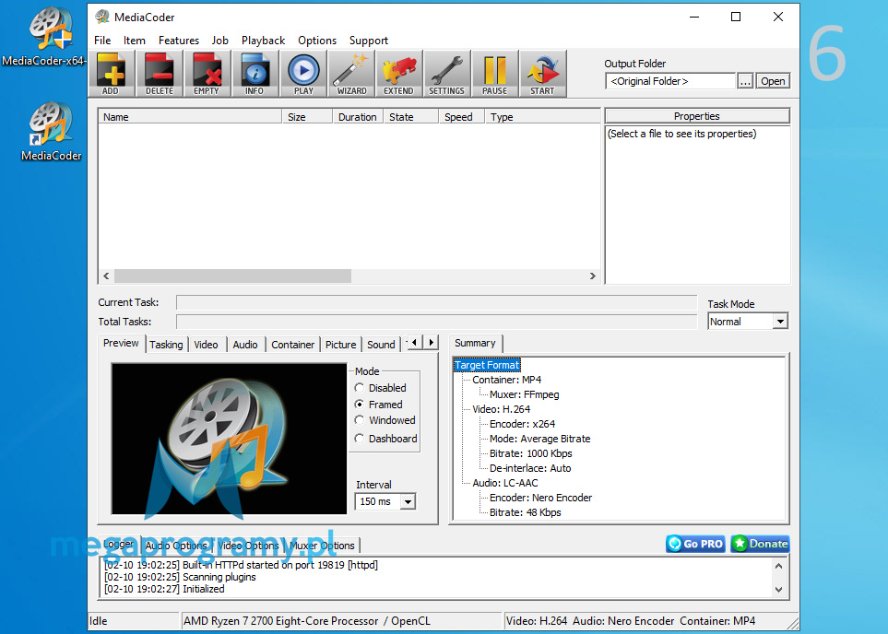The height and width of the screenshot is (634, 888).
Task: Open the EXTEND puzzle icon
Action: tap(398, 74)
